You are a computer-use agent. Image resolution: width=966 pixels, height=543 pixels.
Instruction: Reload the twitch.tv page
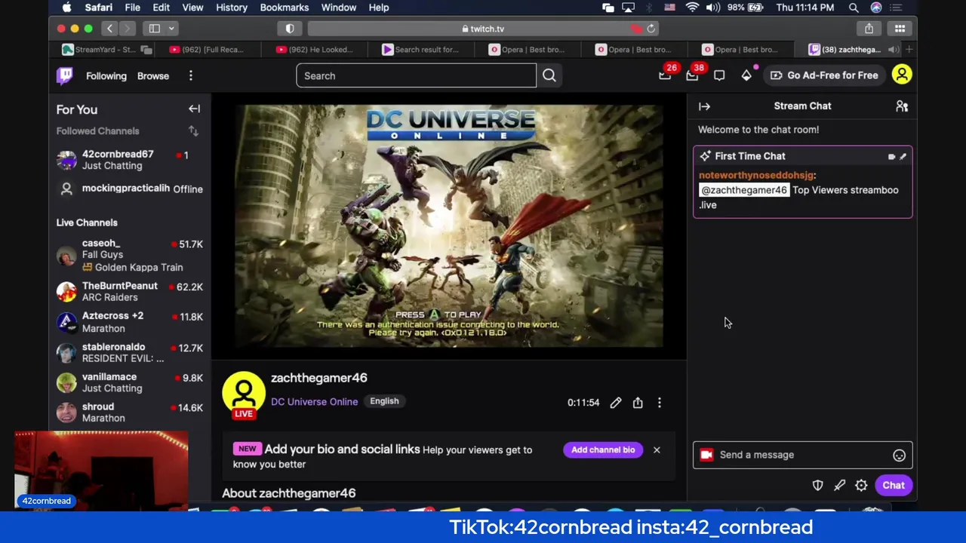651,29
